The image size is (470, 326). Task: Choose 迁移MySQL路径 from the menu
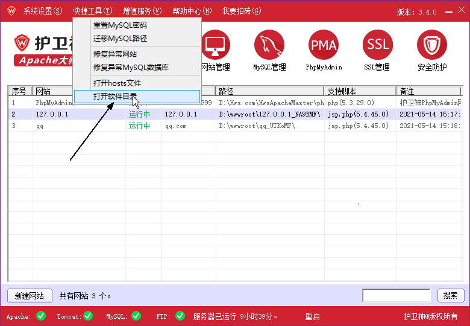pos(120,39)
